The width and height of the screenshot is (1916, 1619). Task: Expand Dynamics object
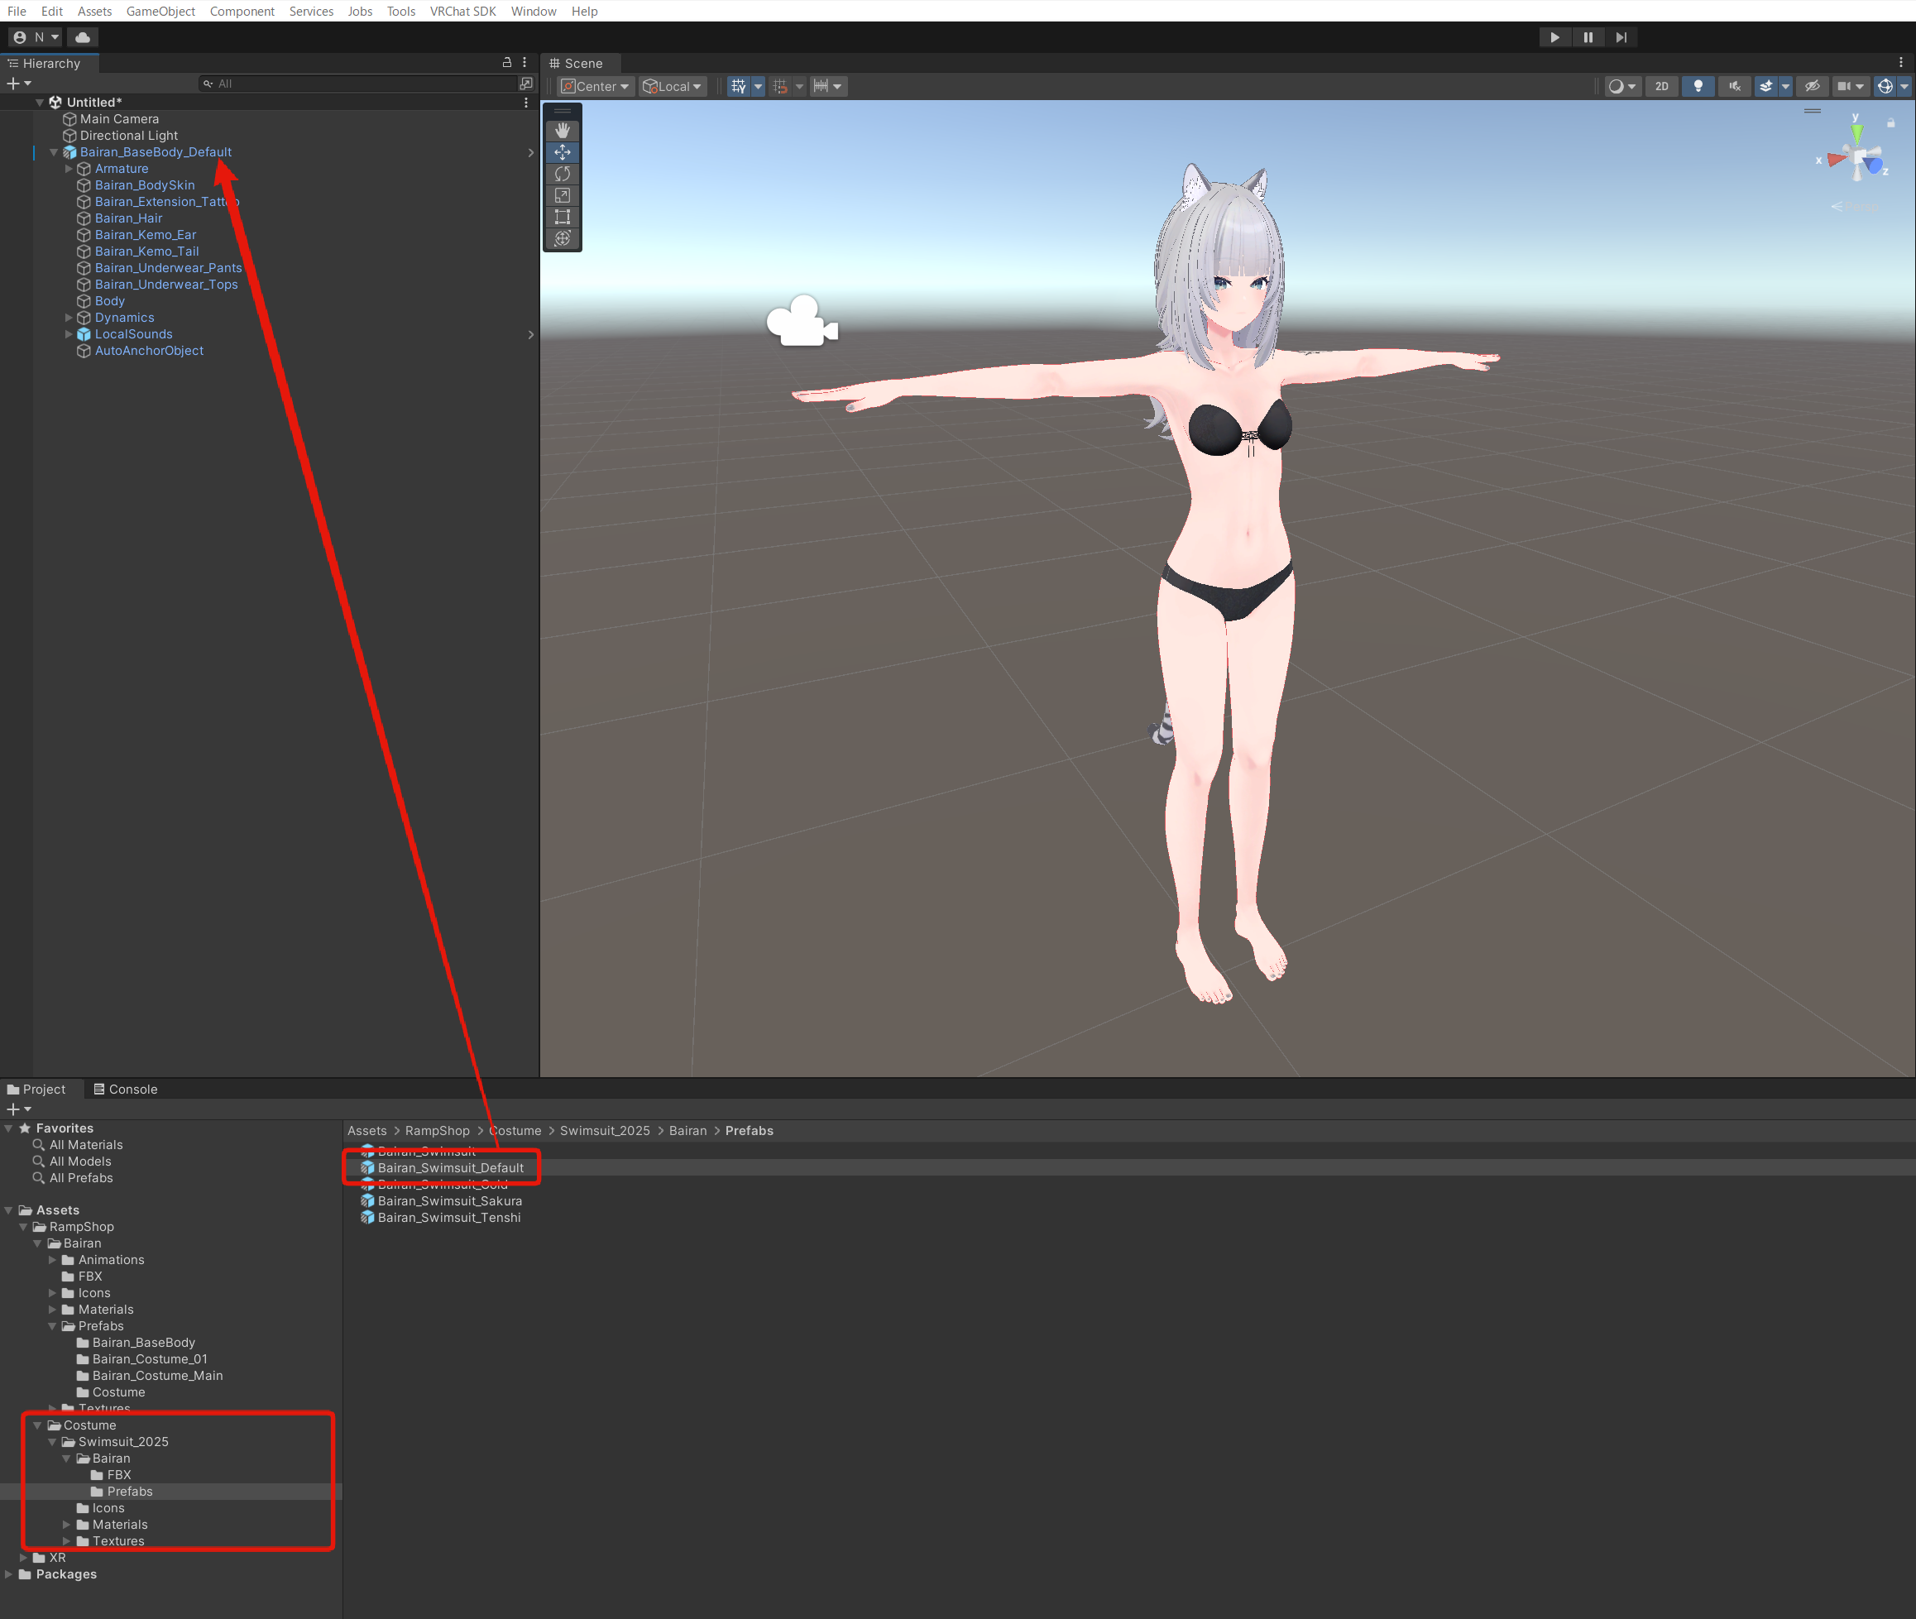(x=69, y=318)
